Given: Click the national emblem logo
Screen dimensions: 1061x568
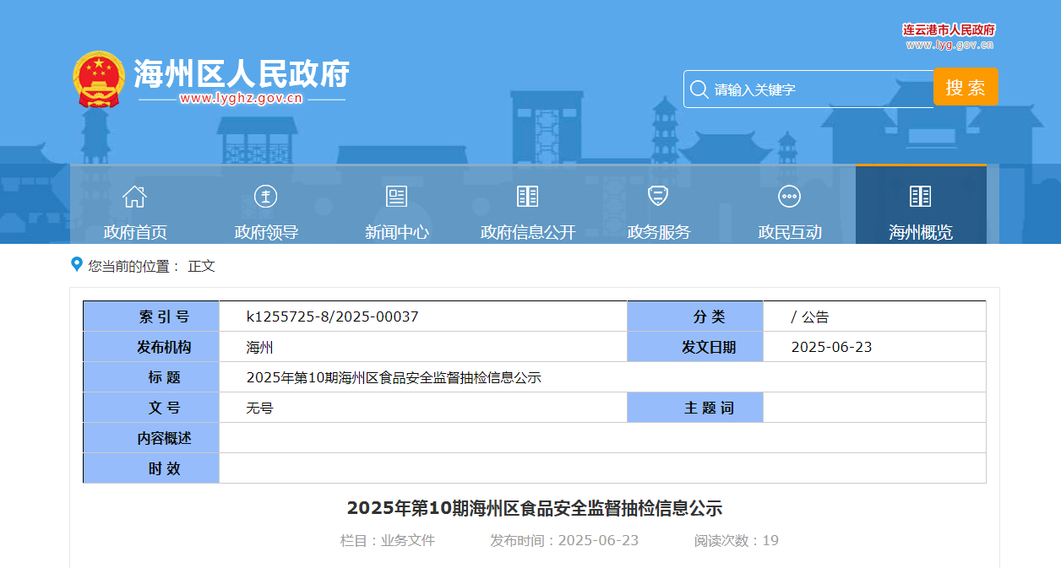Looking at the screenshot, I should coord(99,79).
